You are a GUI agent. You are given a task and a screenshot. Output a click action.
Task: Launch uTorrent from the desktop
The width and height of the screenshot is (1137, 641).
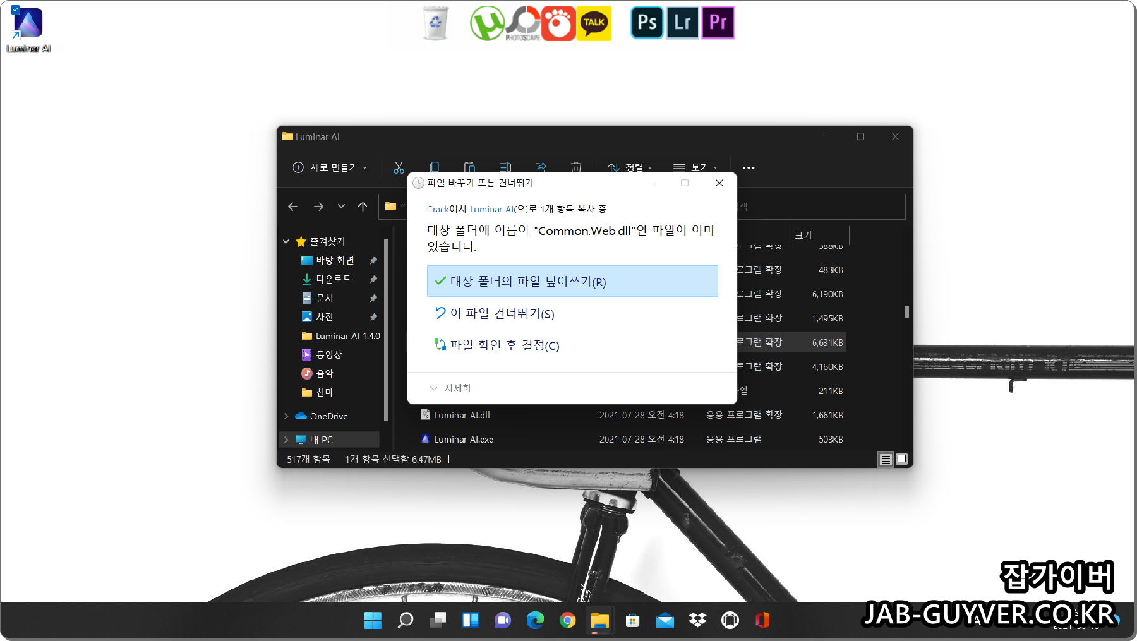click(x=487, y=23)
